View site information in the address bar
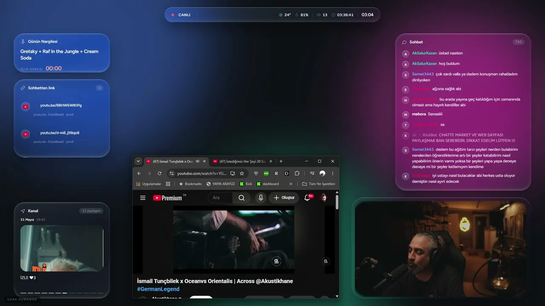This screenshot has width=545, height=306. click(x=172, y=173)
